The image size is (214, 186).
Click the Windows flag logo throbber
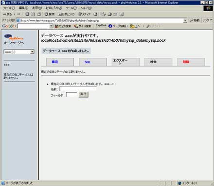[208, 8]
